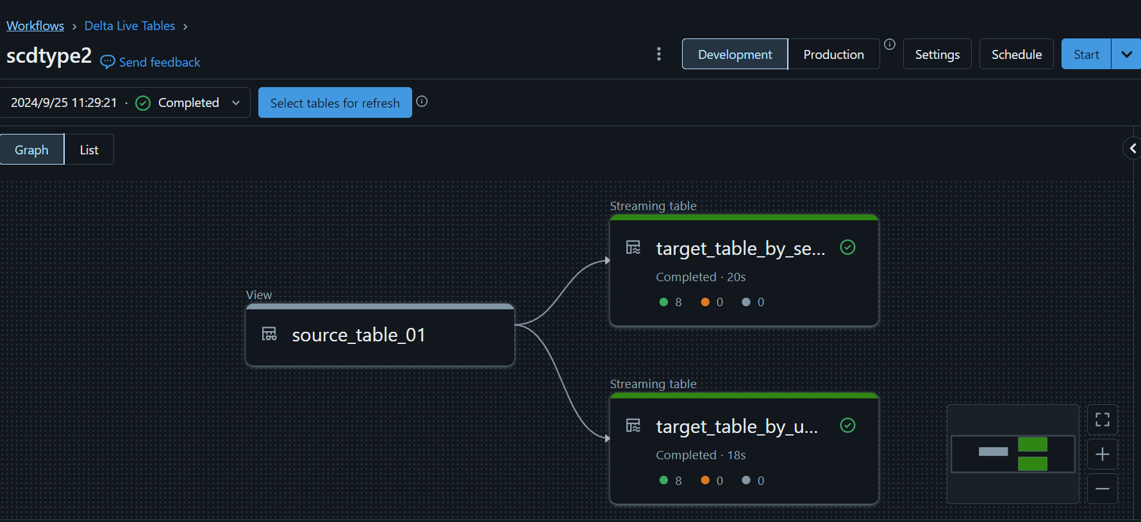The image size is (1141, 522).
Task: Open the Delta Live Tables breadcrumb link
Action: click(129, 26)
